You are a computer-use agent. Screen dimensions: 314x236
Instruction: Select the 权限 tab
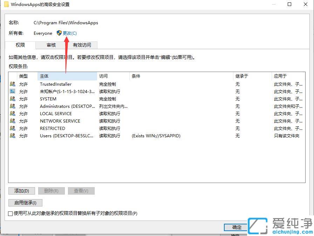point(20,45)
